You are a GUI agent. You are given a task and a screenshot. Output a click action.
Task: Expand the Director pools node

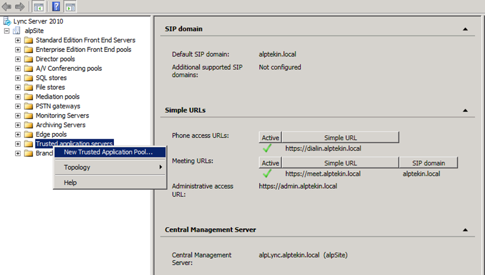pyautogui.click(x=18, y=59)
